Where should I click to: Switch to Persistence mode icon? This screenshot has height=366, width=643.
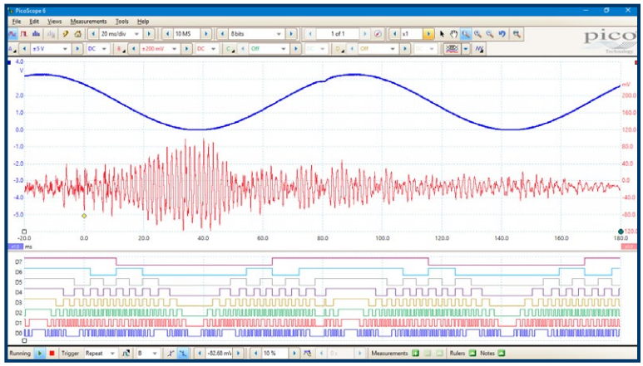pyautogui.click(x=24, y=34)
